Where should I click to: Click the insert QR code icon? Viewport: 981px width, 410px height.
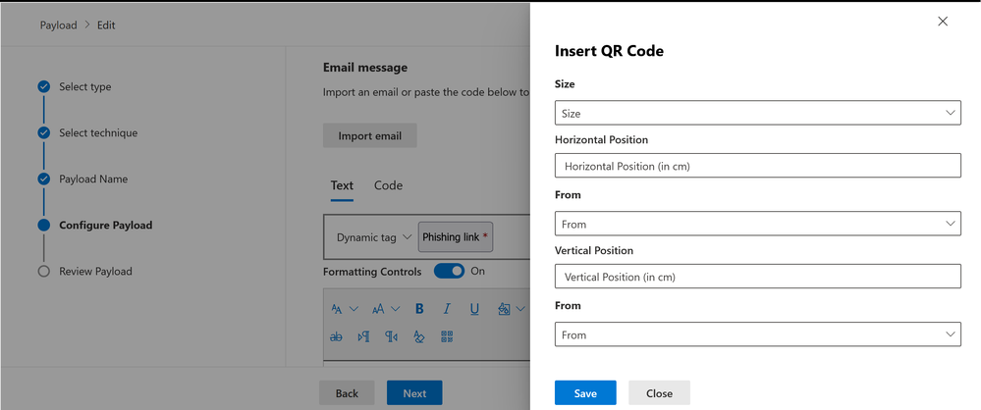pos(447,336)
